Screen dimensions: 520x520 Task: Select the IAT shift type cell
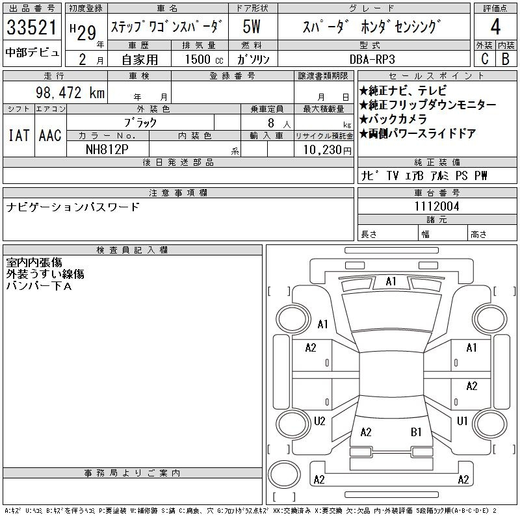pyautogui.click(x=18, y=135)
